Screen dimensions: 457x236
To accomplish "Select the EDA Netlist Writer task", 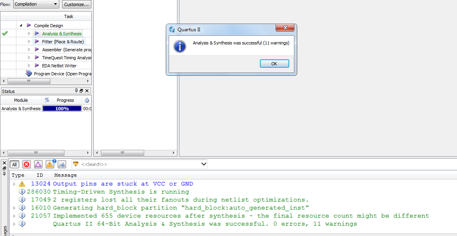I will (59, 66).
